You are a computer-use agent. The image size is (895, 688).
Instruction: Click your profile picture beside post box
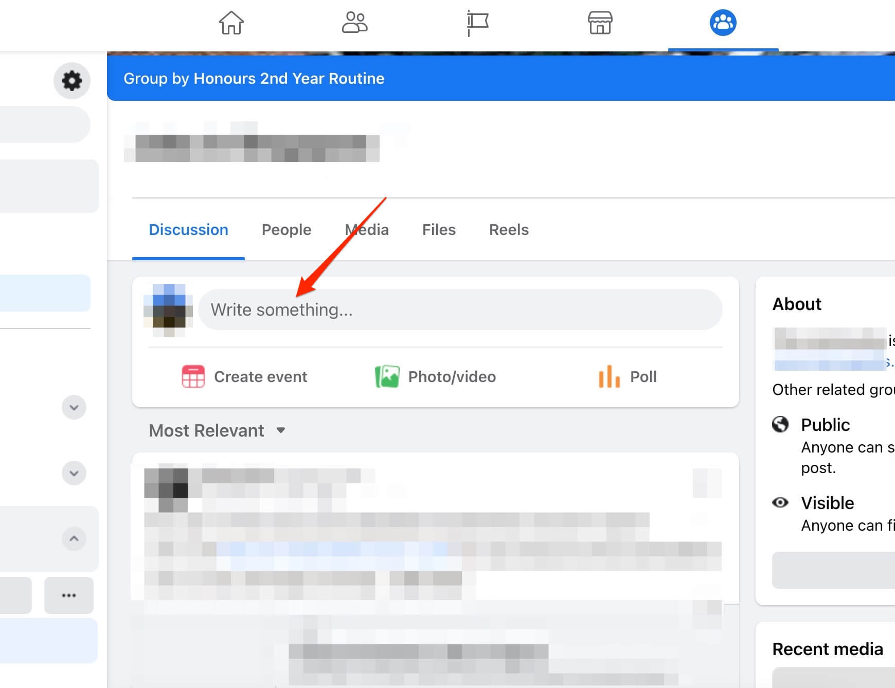168,310
